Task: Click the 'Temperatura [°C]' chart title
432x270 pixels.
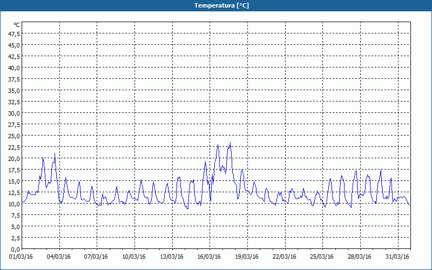Action: [x=221, y=5]
